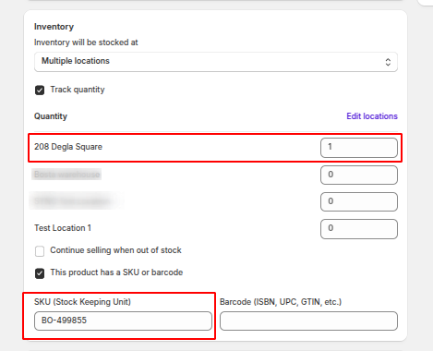Click the Inventory section heading
433x351 pixels.
point(54,27)
